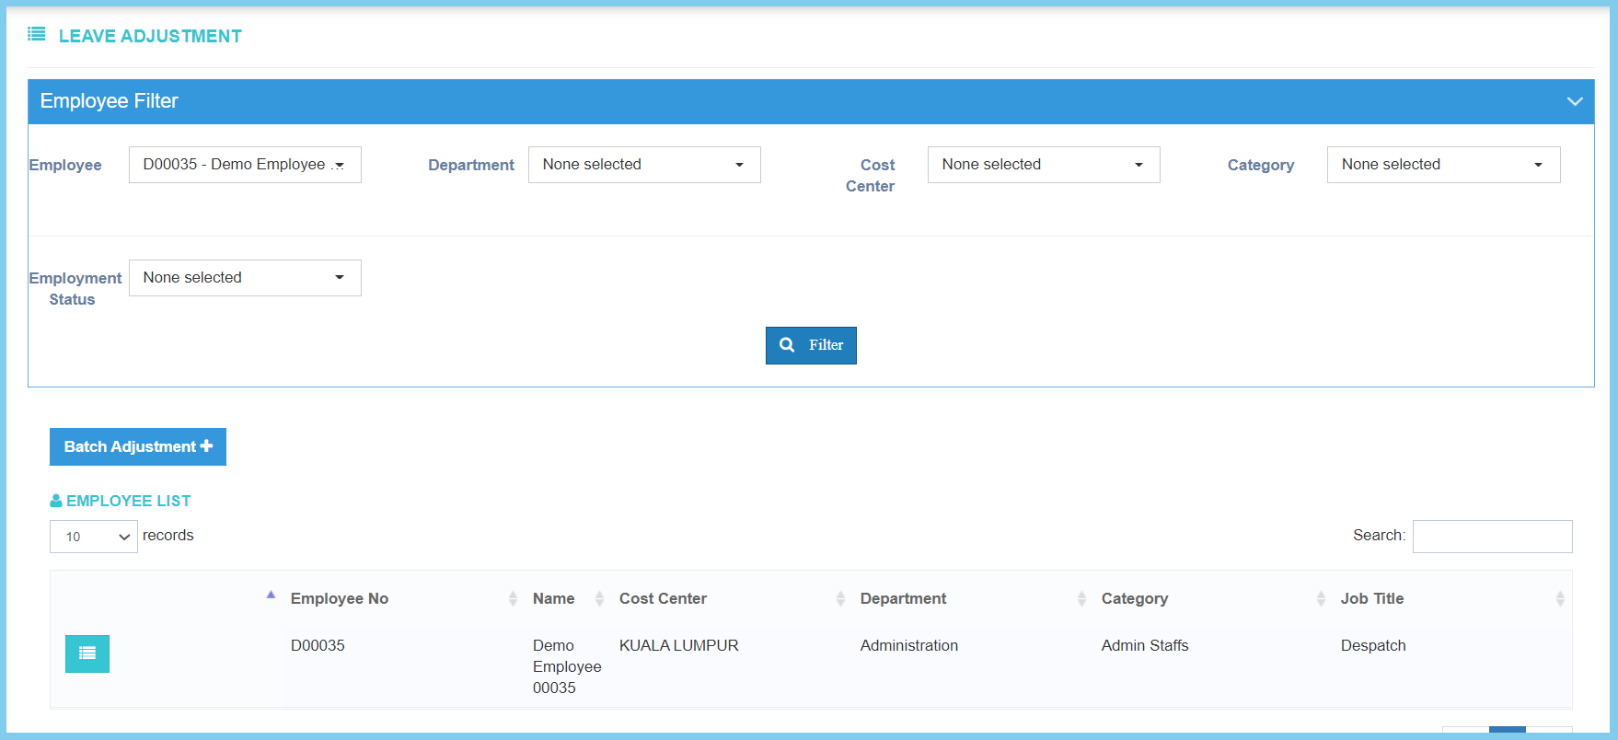Click the Batch Adjustment button
Screen dimensions: 1618x740
pos(138,447)
